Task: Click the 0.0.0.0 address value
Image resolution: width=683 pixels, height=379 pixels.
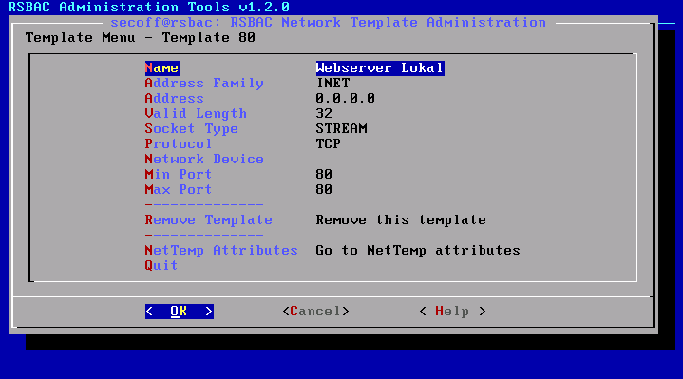Action: click(x=346, y=99)
